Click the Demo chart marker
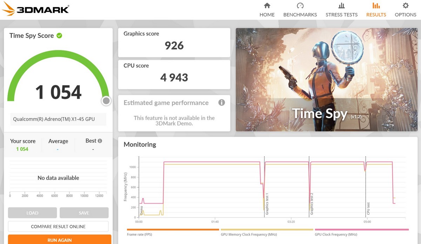Viewport: 421px width, 244px height. pyautogui.click(x=142, y=210)
